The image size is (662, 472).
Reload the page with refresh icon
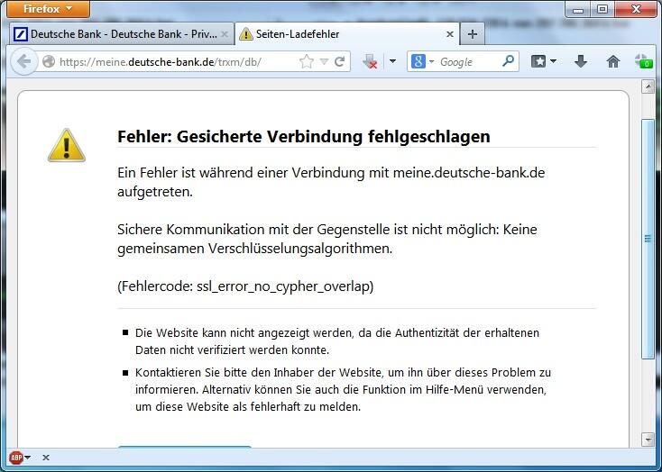[340, 62]
